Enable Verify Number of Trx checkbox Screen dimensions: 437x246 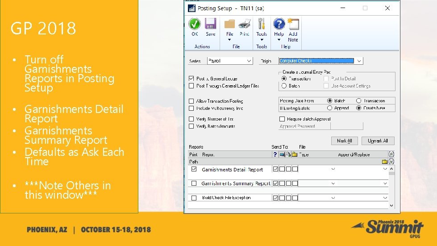[x=191, y=119]
